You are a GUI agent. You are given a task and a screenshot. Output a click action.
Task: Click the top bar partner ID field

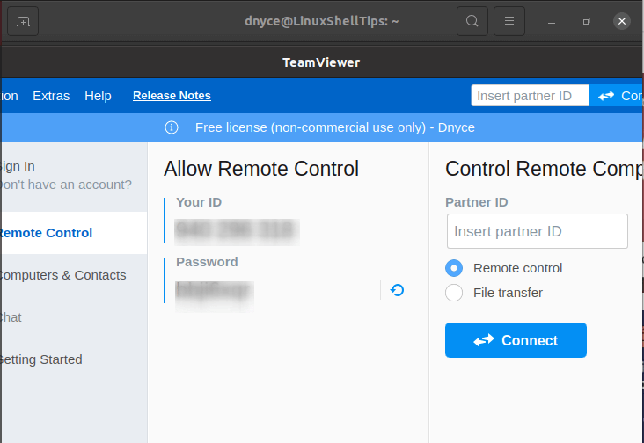530,96
